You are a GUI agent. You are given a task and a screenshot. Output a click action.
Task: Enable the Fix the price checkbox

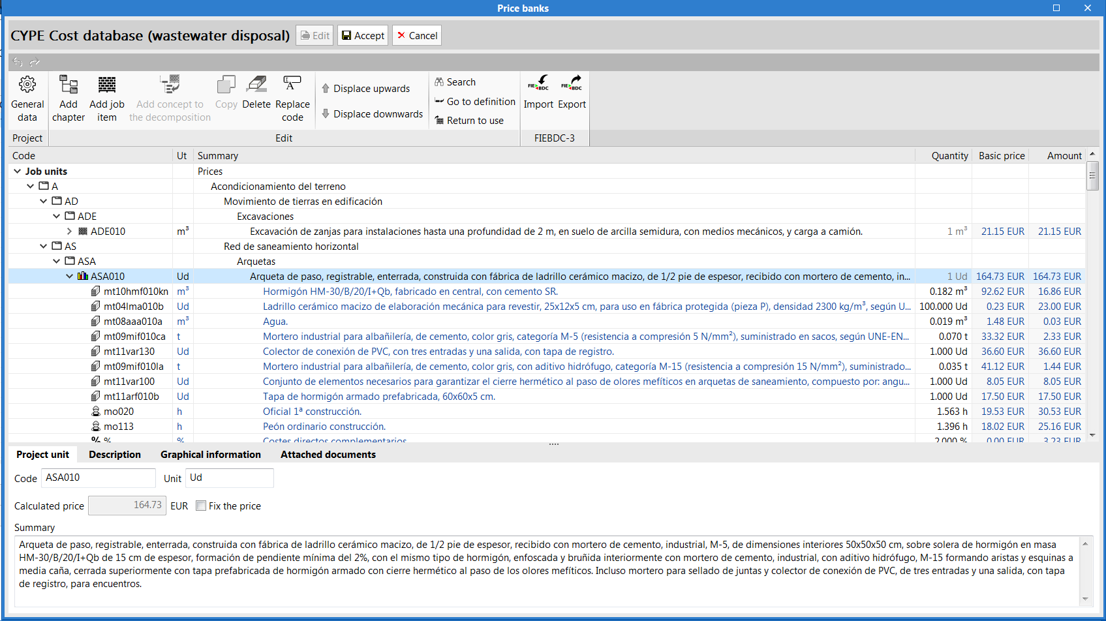[201, 506]
